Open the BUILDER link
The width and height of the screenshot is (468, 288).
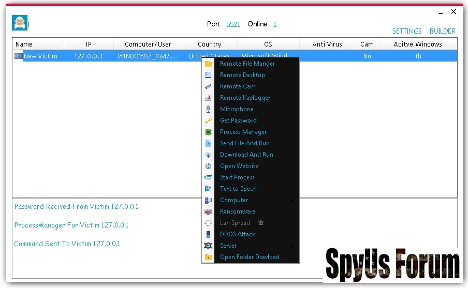tap(442, 31)
